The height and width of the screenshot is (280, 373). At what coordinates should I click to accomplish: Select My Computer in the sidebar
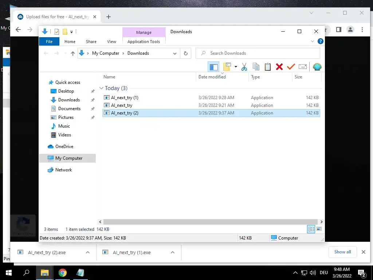(x=67, y=158)
